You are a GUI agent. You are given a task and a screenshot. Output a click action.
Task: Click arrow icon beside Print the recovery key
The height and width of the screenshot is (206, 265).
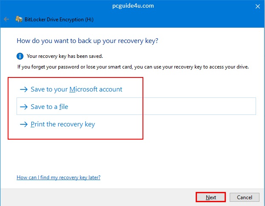tap(23, 124)
